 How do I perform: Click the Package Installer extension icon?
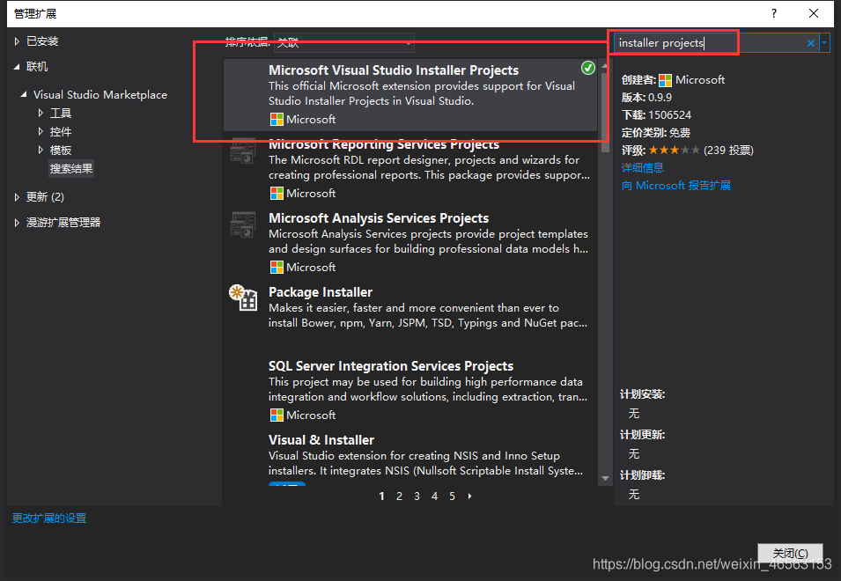[243, 298]
